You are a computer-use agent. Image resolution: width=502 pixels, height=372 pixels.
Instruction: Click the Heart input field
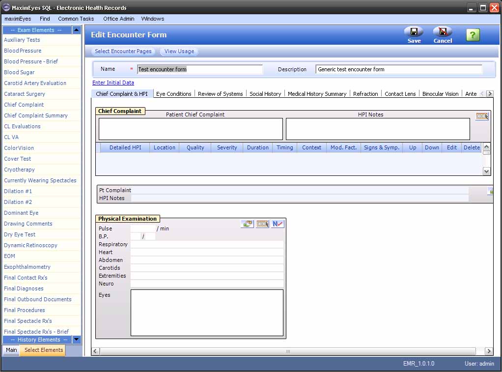click(x=207, y=252)
